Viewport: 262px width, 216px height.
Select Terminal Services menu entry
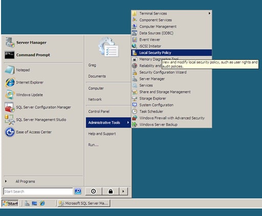click(x=171, y=13)
